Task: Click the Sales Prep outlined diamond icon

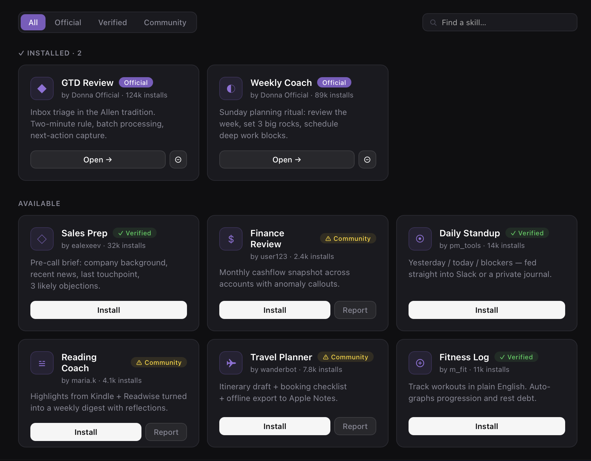Action: tap(42, 239)
